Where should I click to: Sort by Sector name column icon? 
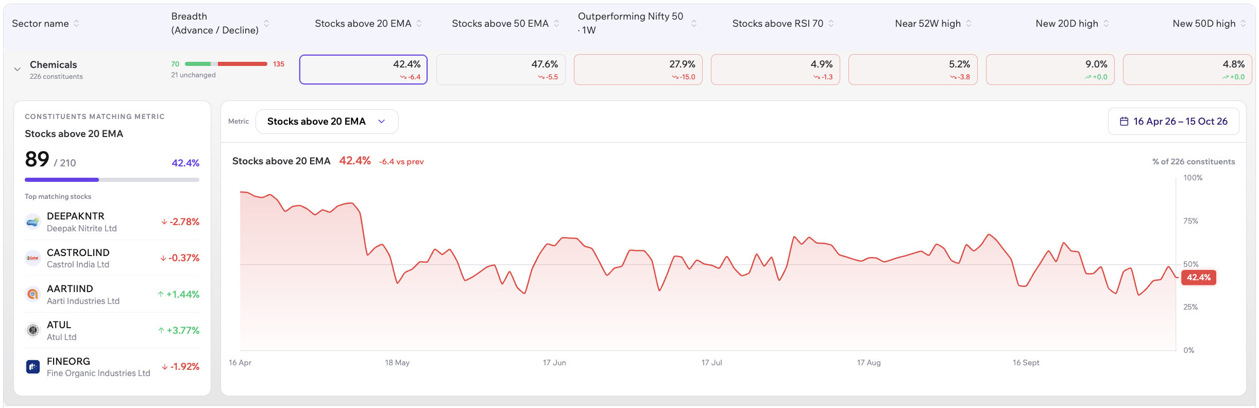pyautogui.click(x=77, y=23)
